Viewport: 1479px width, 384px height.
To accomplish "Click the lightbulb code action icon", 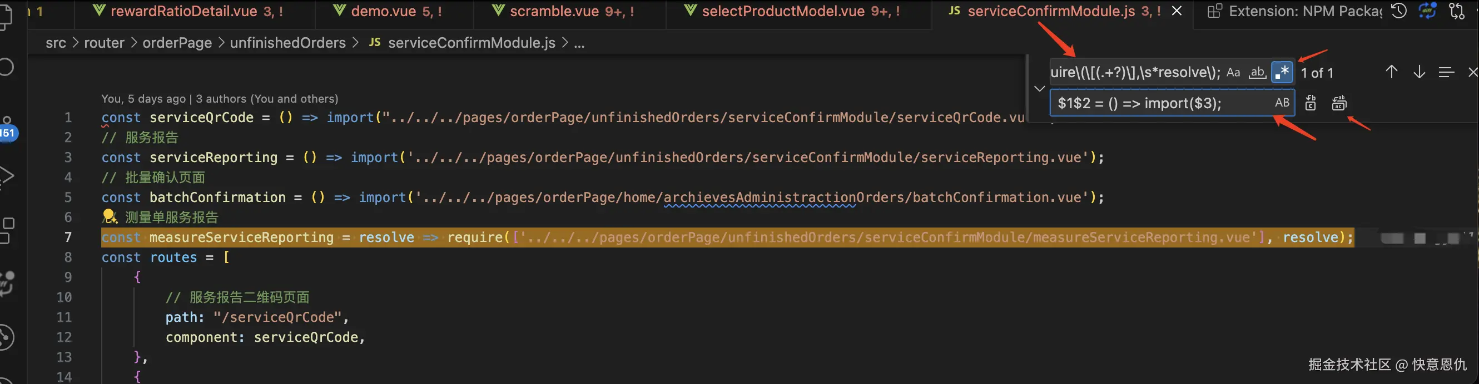I will coord(109,216).
